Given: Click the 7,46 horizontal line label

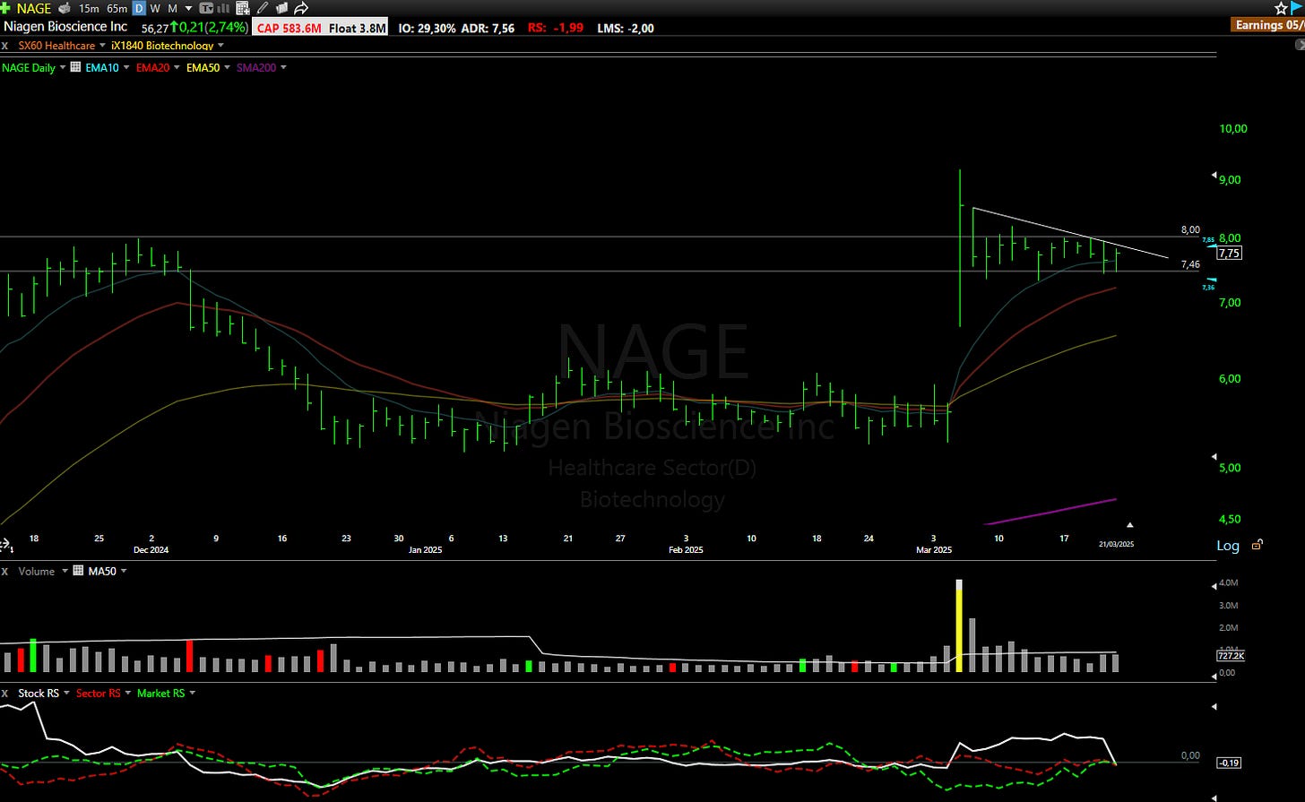Looking at the screenshot, I should (x=1190, y=264).
